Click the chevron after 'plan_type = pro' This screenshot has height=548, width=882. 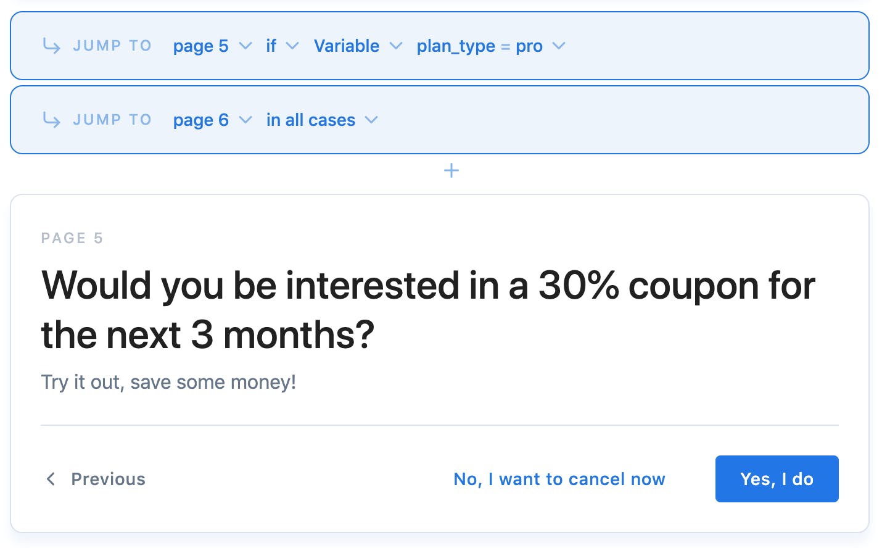coord(559,46)
